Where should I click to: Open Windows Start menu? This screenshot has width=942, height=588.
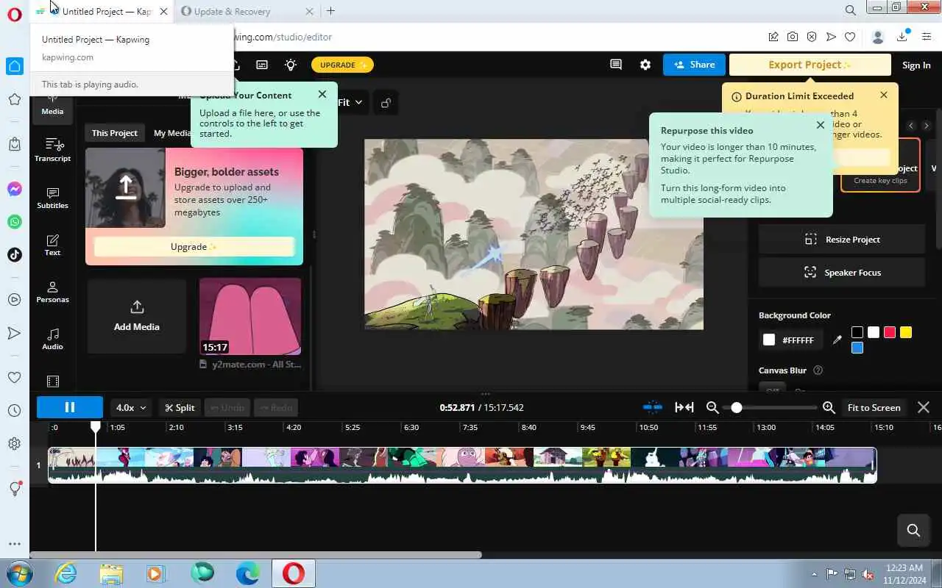18,573
